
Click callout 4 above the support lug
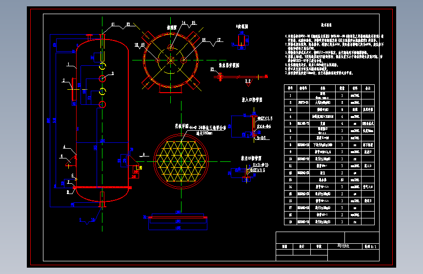(64, 147)
